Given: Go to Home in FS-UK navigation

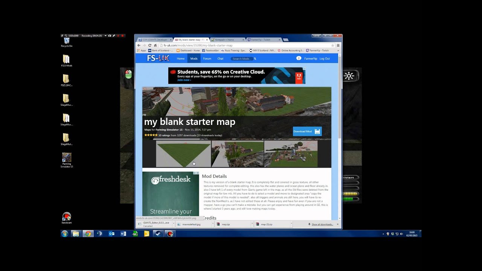Looking at the screenshot, I should (181, 59).
